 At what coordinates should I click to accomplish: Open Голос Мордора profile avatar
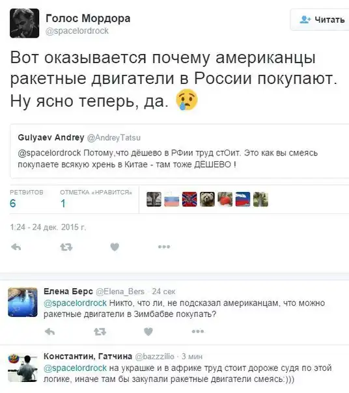24,23
